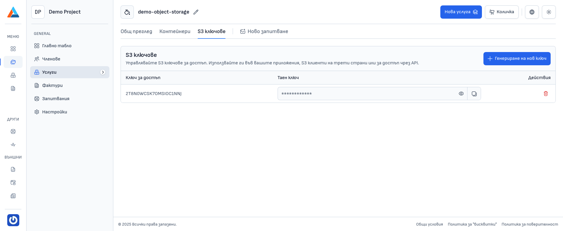Switch to the Контейнери tab

point(175,31)
